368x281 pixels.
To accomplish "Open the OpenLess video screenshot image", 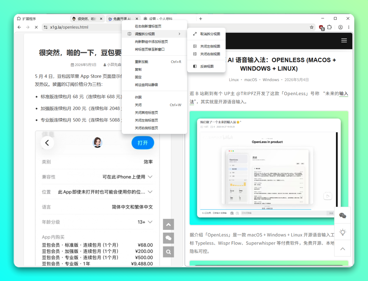I will [x=269, y=168].
